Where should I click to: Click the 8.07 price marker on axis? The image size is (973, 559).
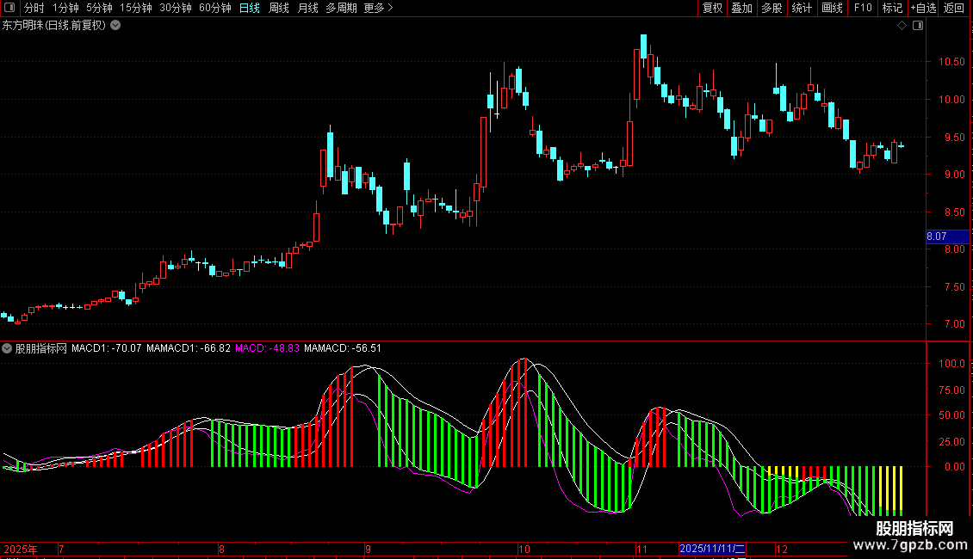click(947, 236)
